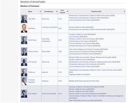Open Guto Bebb portrait thumbnail
Viewport: 128px width, 103px height.
coord(24,19)
